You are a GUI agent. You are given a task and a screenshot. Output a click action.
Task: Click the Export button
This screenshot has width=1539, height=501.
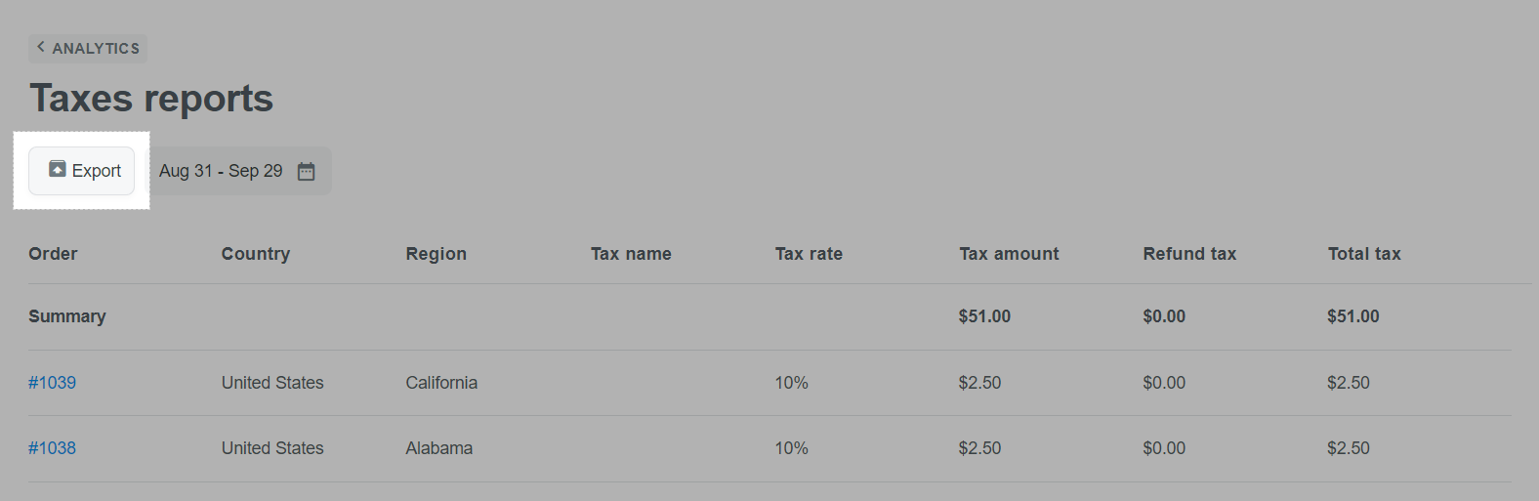81,171
